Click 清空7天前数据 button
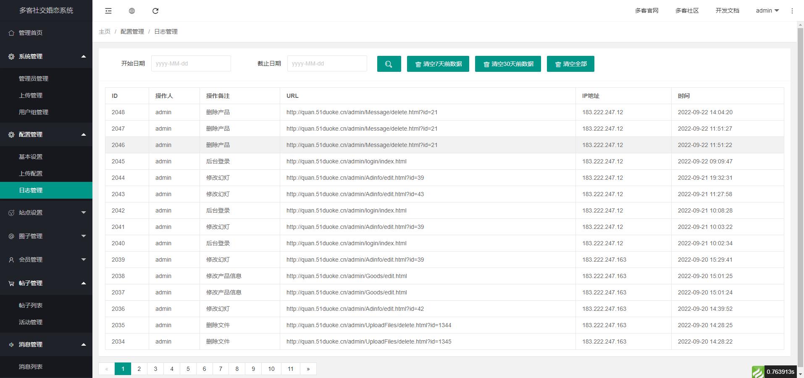 438,64
